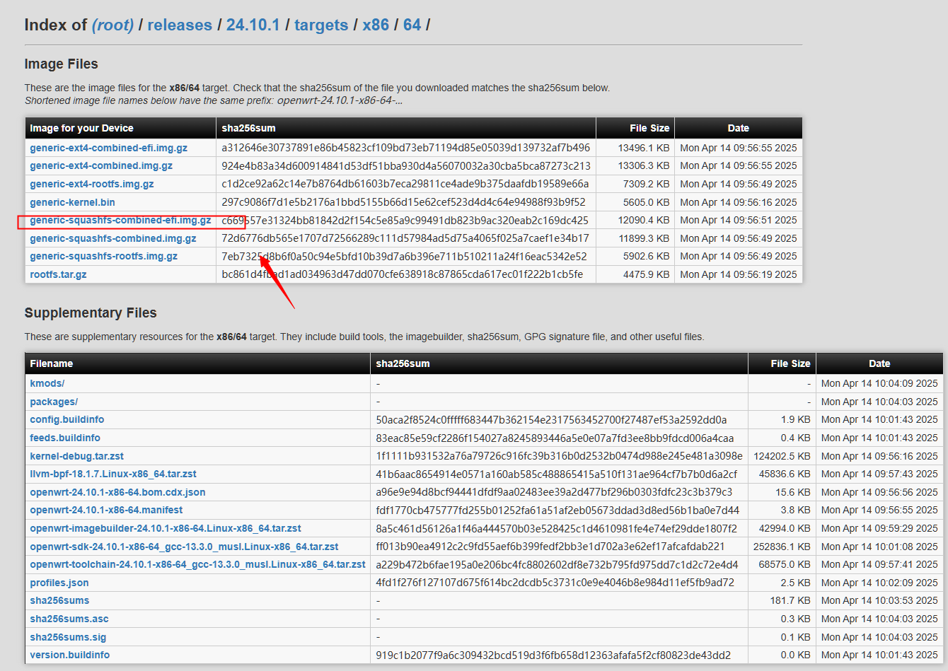The height and width of the screenshot is (671, 948).
Task: Download generic-kernel.bin file
Action: click(72, 202)
